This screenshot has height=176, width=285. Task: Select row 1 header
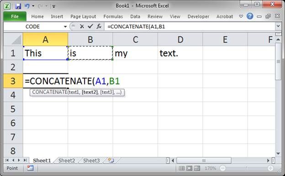(13, 53)
